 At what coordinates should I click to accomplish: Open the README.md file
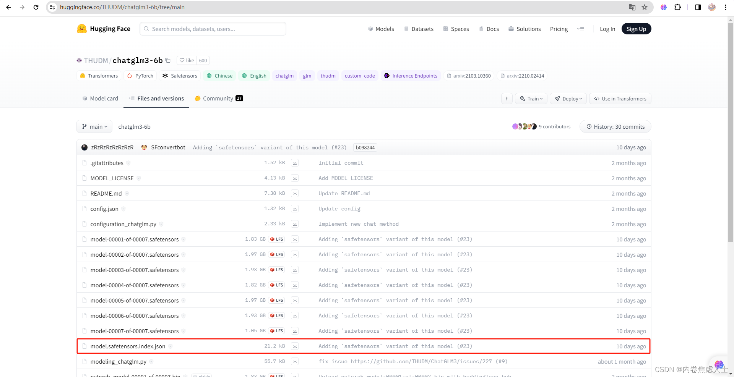pos(106,193)
